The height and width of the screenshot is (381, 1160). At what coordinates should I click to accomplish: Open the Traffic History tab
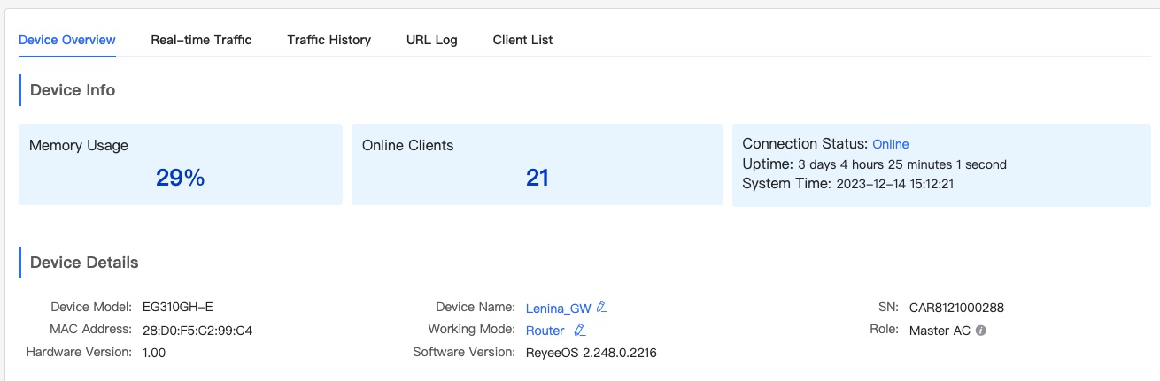click(x=329, y=40)
